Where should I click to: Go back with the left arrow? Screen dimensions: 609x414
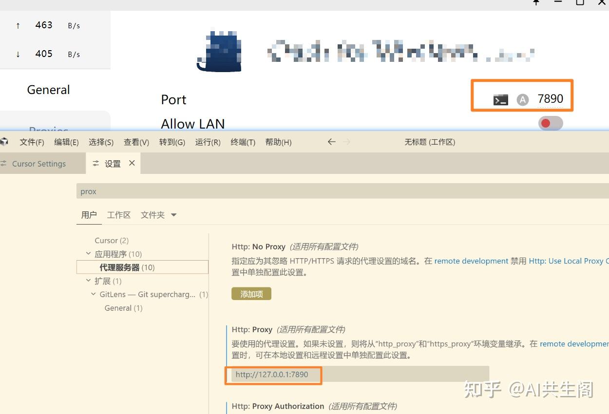pos(332,142)
